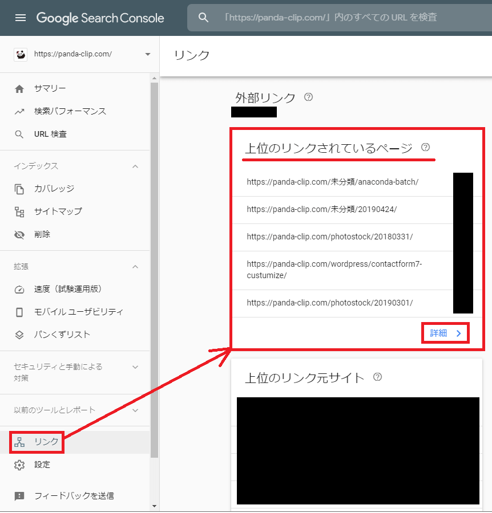Image resolution: width=492 pixels, height=513 pixels.
Task: Select the photostock/20180331 URL row
Action: coord(357,238)
